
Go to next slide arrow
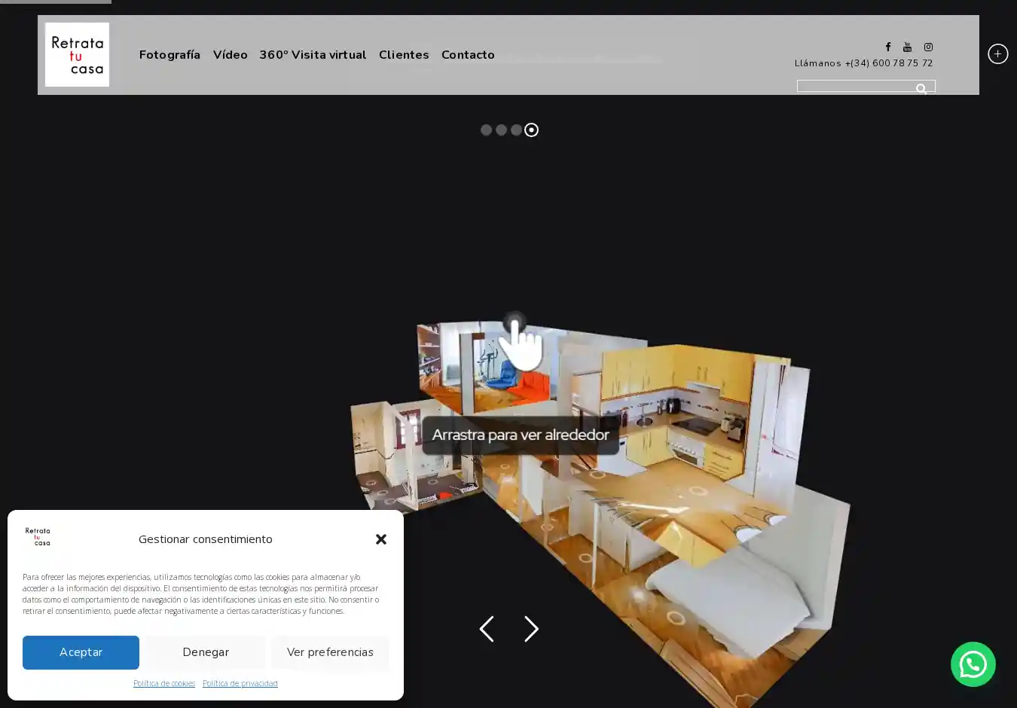coord(531,629)
